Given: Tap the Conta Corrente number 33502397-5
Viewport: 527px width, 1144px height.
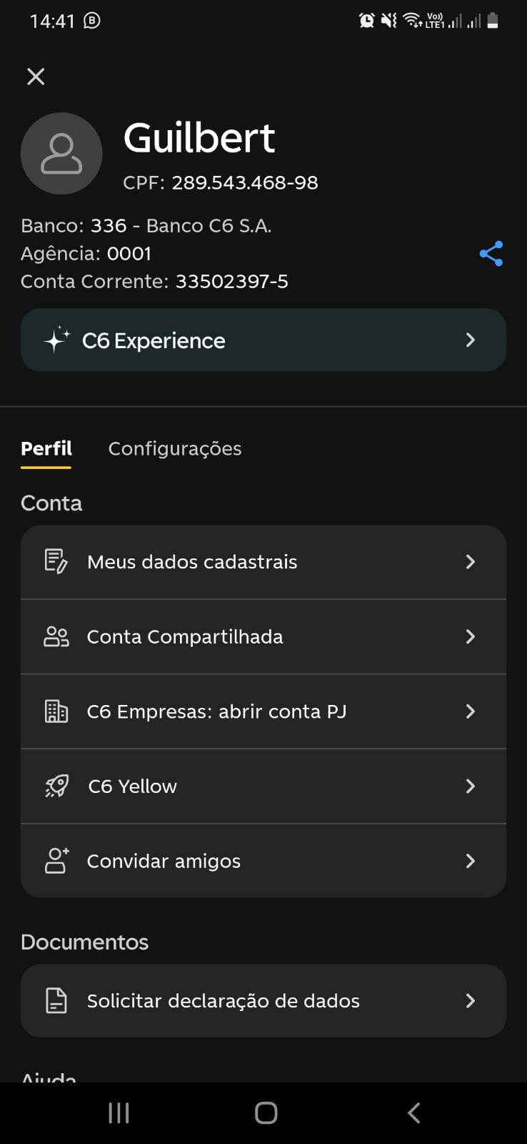Looking at the screenshot, I should point(232,282).
